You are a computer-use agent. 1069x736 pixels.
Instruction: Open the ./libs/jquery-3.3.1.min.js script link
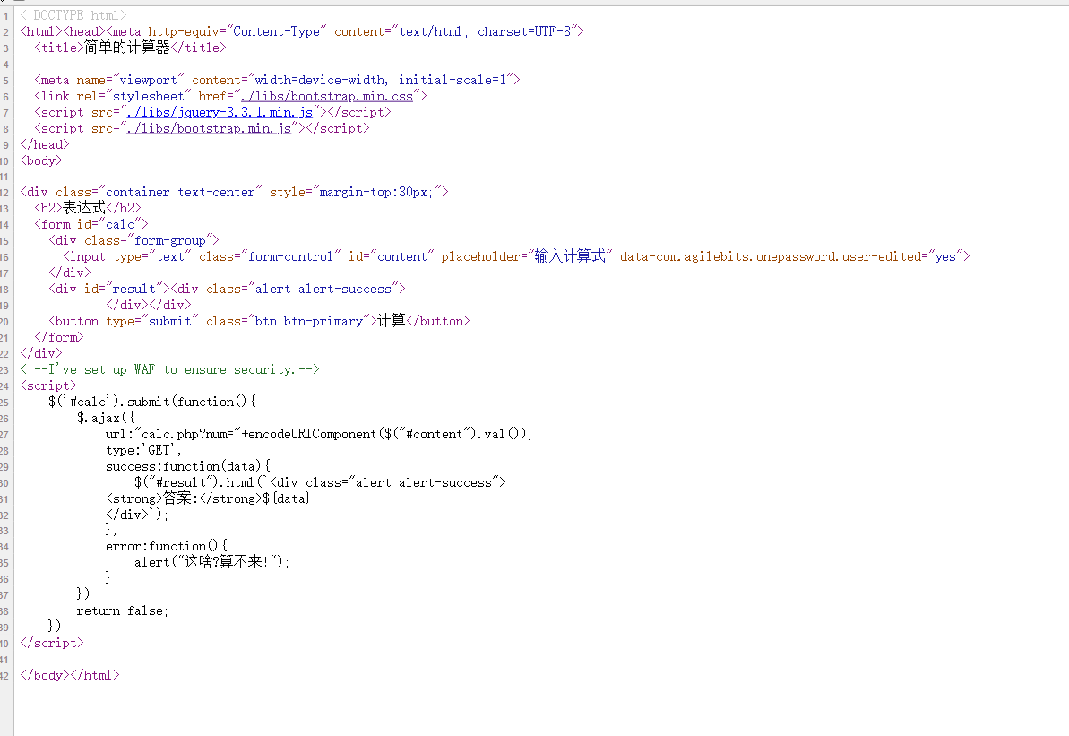[x=220, y=112]
